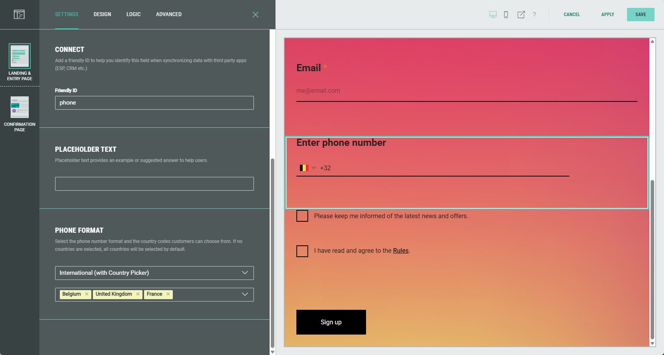Check the news and offers checkbox
This screenshot has height=355, width=664.
coord(302,216)
